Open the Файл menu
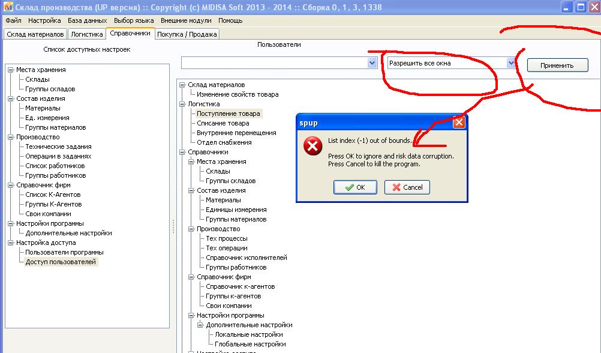This screenshot has width=601, height=353. click(13, 20)
